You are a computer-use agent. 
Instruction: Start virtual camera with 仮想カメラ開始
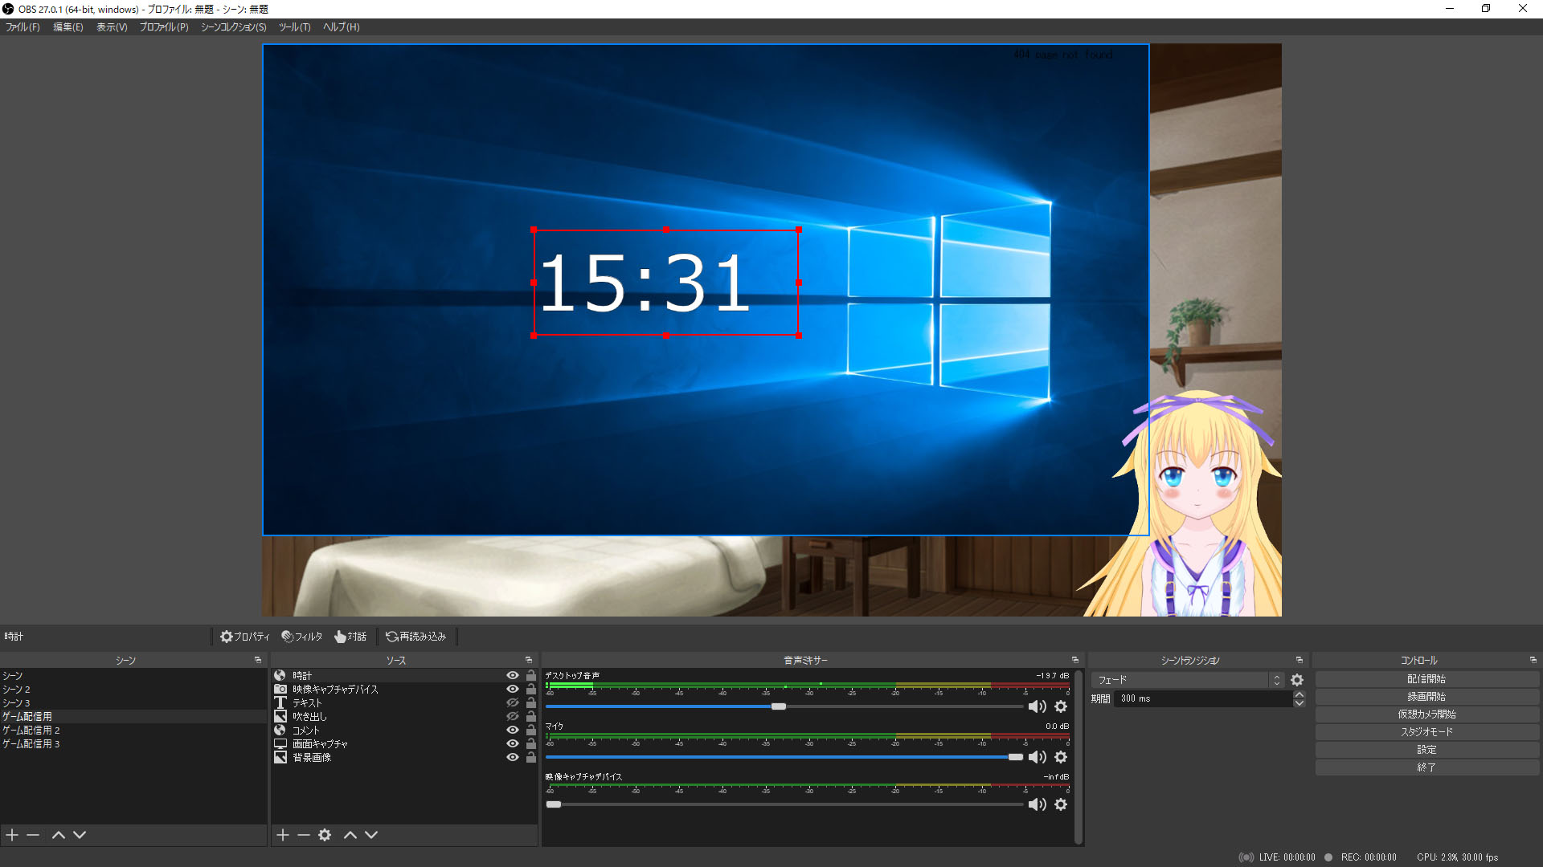(1427, 714)
